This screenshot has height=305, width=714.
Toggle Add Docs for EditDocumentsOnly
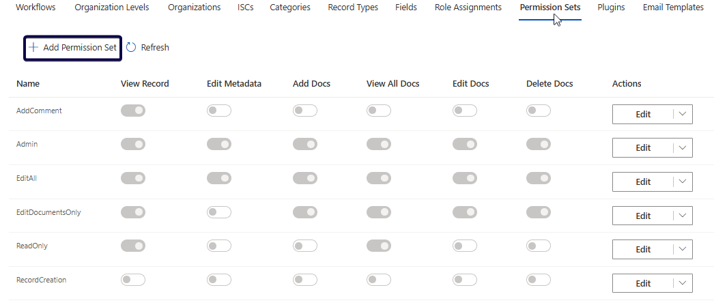tap(305, 212)
